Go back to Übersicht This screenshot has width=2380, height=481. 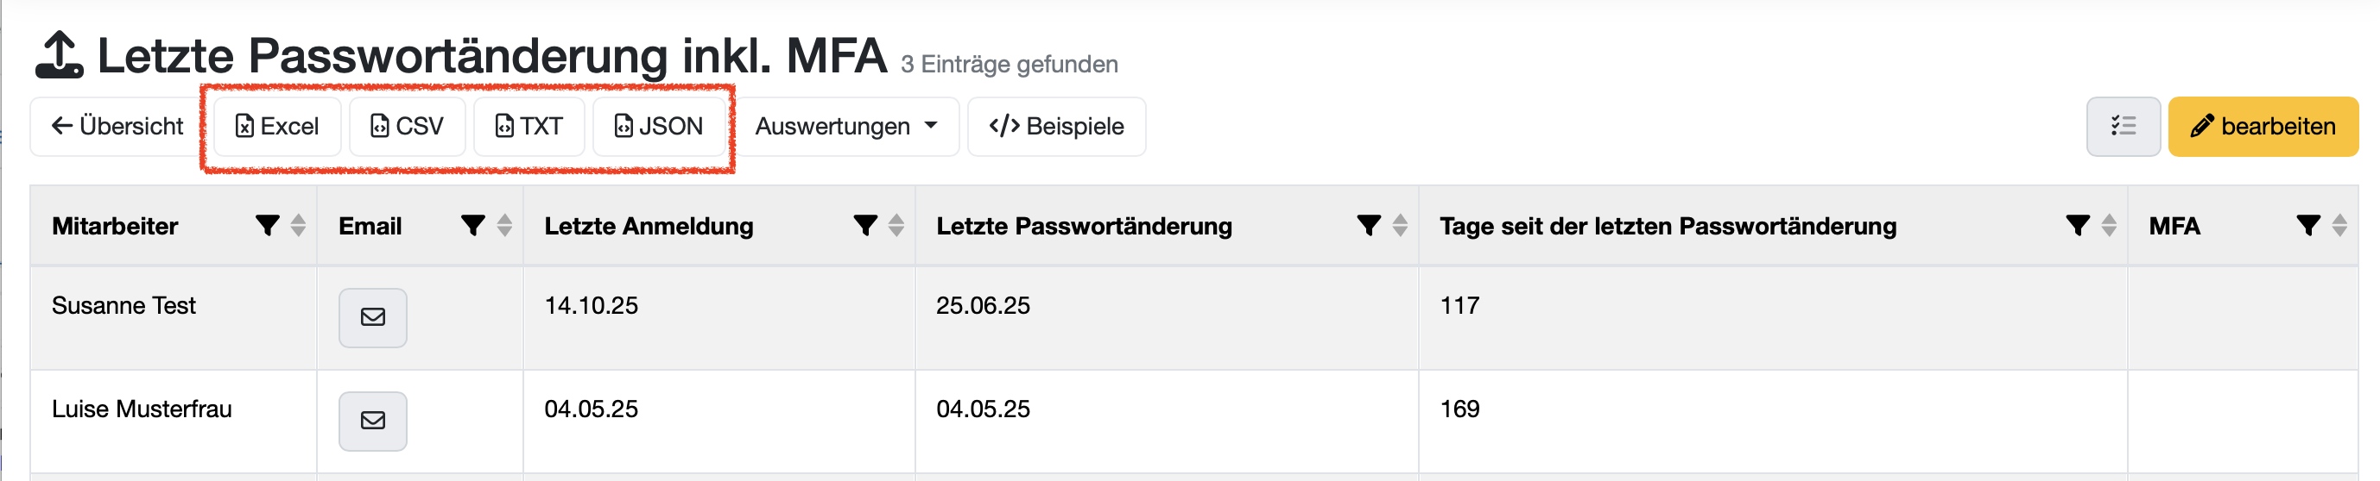tap(117, 126)
